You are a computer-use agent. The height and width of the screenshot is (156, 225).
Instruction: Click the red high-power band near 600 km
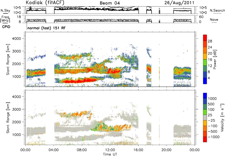pos(80,81)
